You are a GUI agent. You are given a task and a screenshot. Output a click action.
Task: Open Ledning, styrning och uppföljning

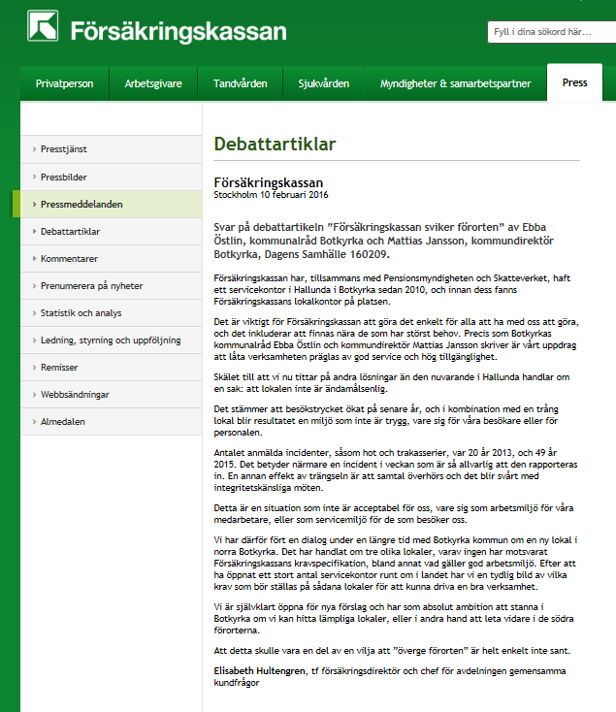tap(112, 340)
